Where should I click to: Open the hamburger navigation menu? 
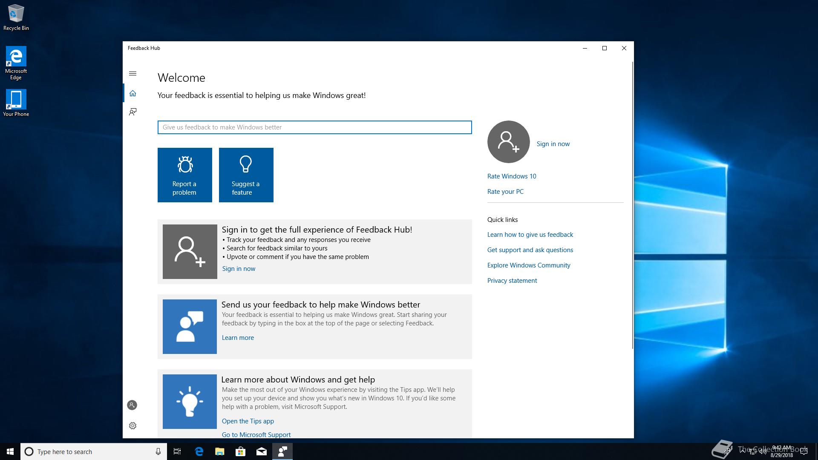click(x=132, y=74)
